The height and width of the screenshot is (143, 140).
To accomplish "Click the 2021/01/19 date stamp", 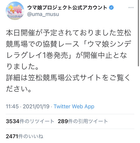I will click(36, 107).
